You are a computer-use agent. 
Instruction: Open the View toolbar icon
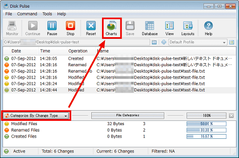click(x=169, y=26)
